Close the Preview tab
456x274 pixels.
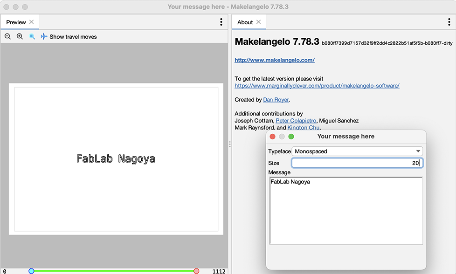(x=32, y=22)
